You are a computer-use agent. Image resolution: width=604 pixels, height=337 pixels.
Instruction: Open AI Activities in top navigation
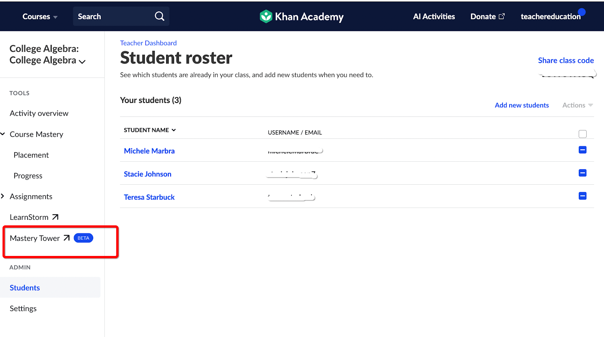tap(434, 17)
